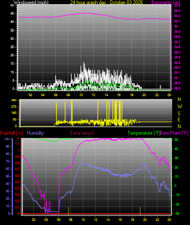
Task: Click the graph title 'October 03 2026'
Action: point(127,2)
